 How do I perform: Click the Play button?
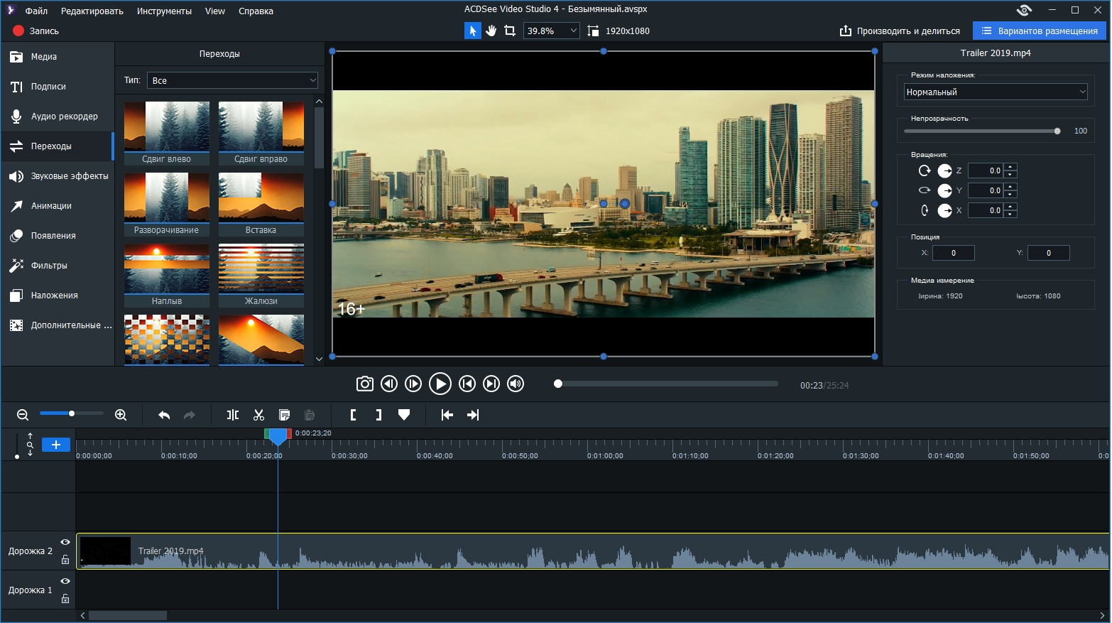tap(440, 384)
